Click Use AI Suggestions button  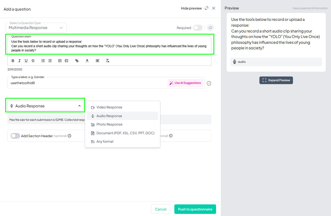click(185, 83)
